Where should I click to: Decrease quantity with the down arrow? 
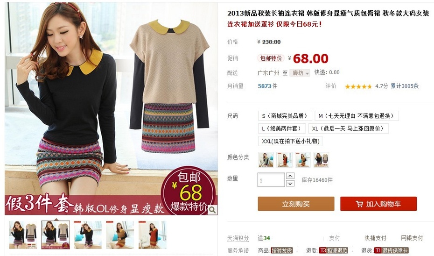pos(290,184)
